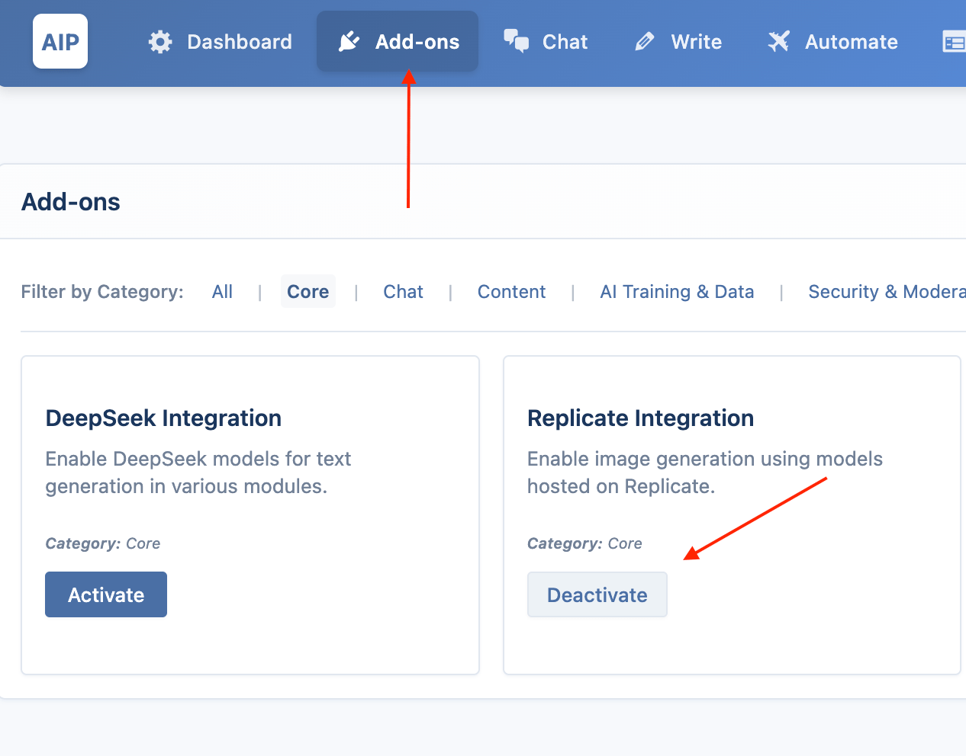Viewport: 966px width, 756px height.
Task: Filter add-ons by Content category
Action: pyautogui.click(x=511, y=292)
